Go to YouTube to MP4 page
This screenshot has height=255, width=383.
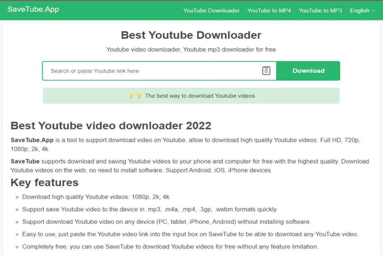click(x=269, y=10)
